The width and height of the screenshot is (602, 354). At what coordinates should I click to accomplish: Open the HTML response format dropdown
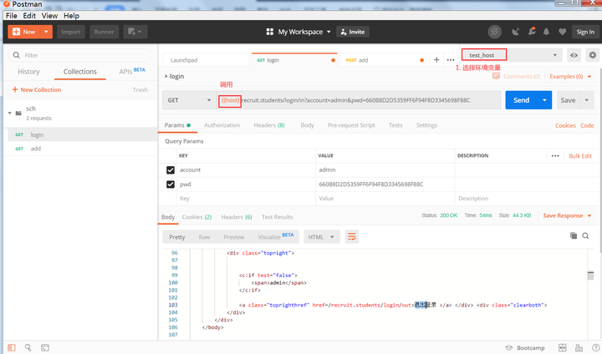320,237
